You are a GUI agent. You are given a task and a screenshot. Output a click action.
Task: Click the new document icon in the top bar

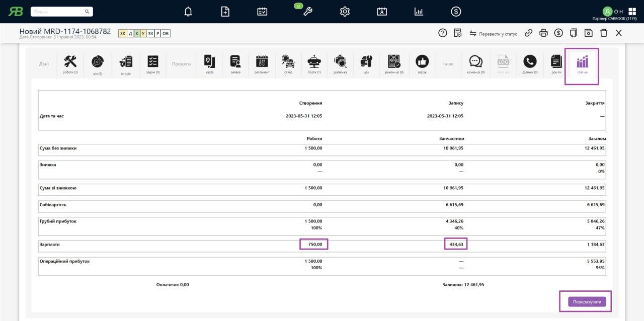[225, 12]
